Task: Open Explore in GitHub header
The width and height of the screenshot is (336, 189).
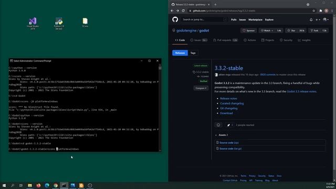Action: point(269,20)
